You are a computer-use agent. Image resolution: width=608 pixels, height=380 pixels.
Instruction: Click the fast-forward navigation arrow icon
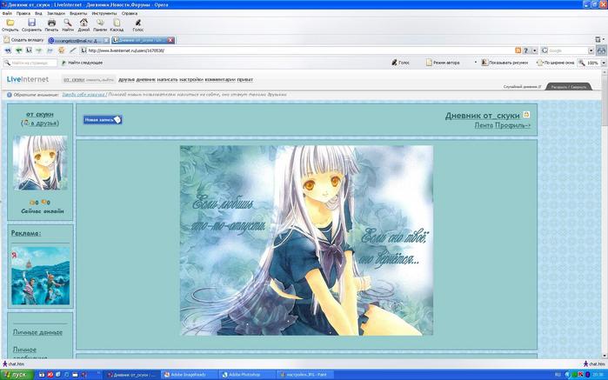pos(50,50)
